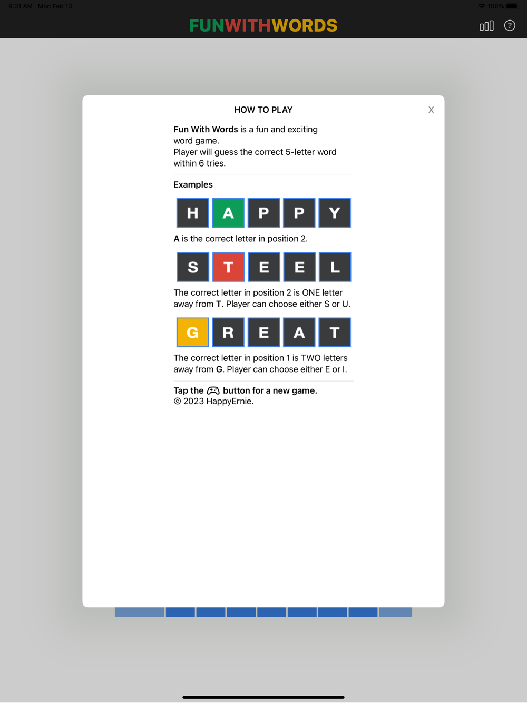Tap the Examples heading
527x703 pixels.
[193, 184]
